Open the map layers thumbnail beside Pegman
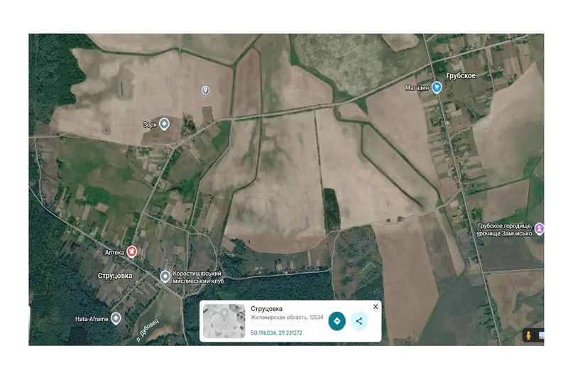Viewport: 568px width, 373px height. click(x=540, y=335)
